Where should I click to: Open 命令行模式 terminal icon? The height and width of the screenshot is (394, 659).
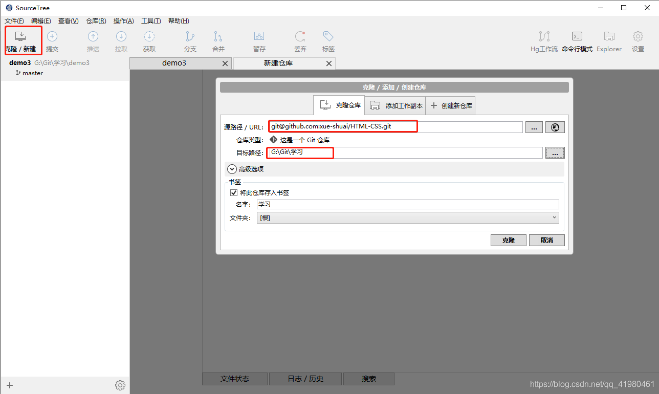[577, 36]
